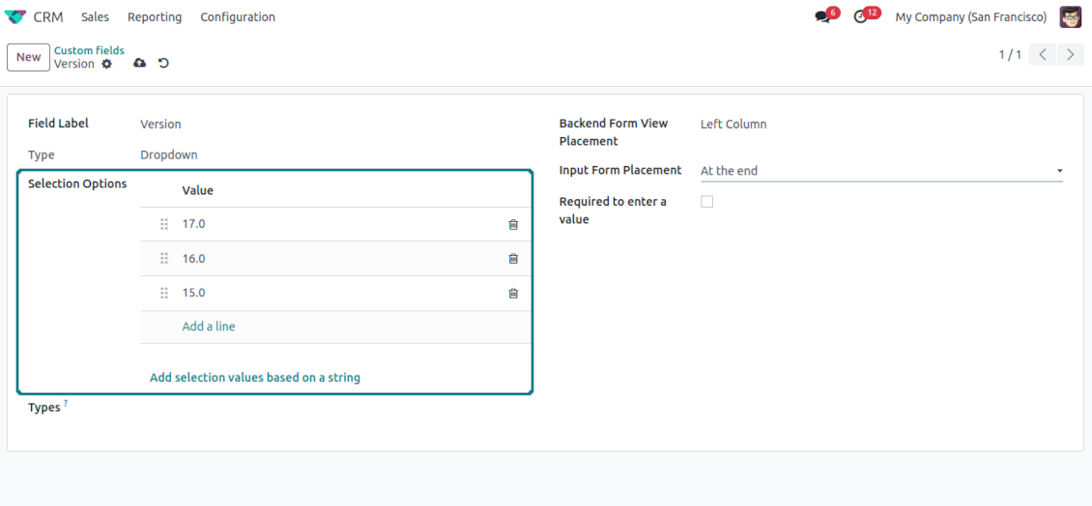This screenshot has width=1092, height=506.
Task: Open the Configuration menu
Action: tap(238, 17)
